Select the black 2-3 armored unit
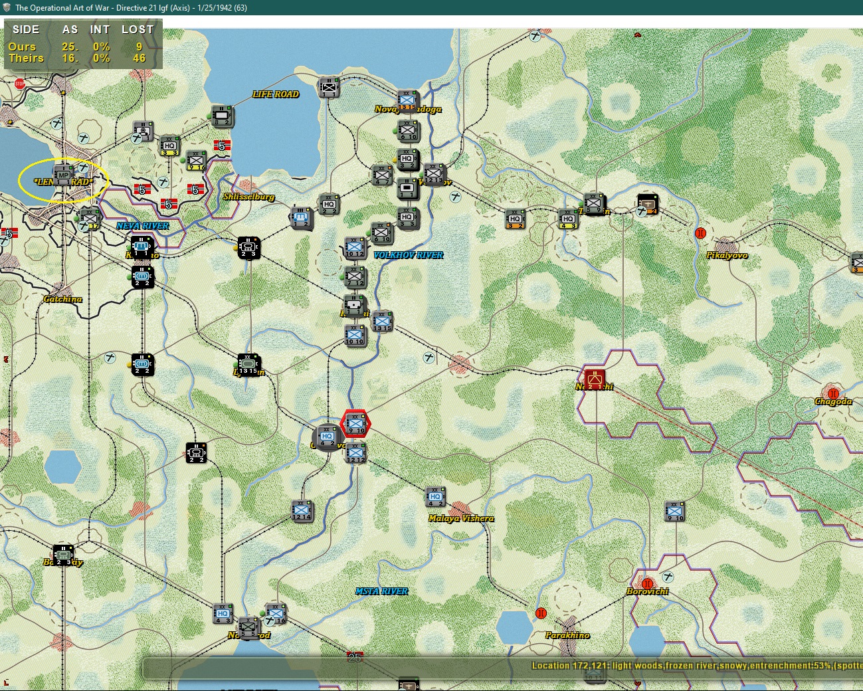 (248, 248)
